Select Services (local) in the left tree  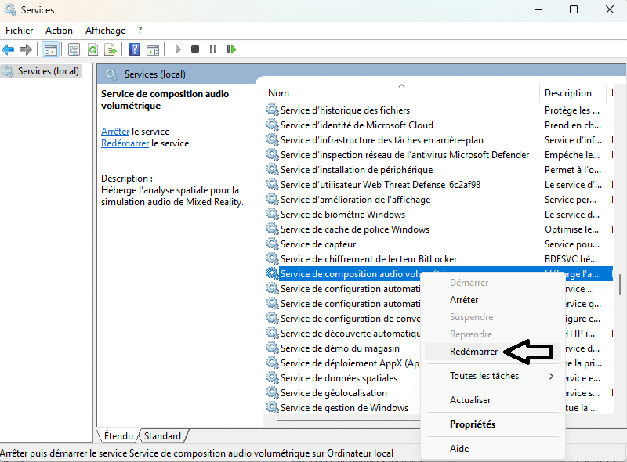coord(42,71)
